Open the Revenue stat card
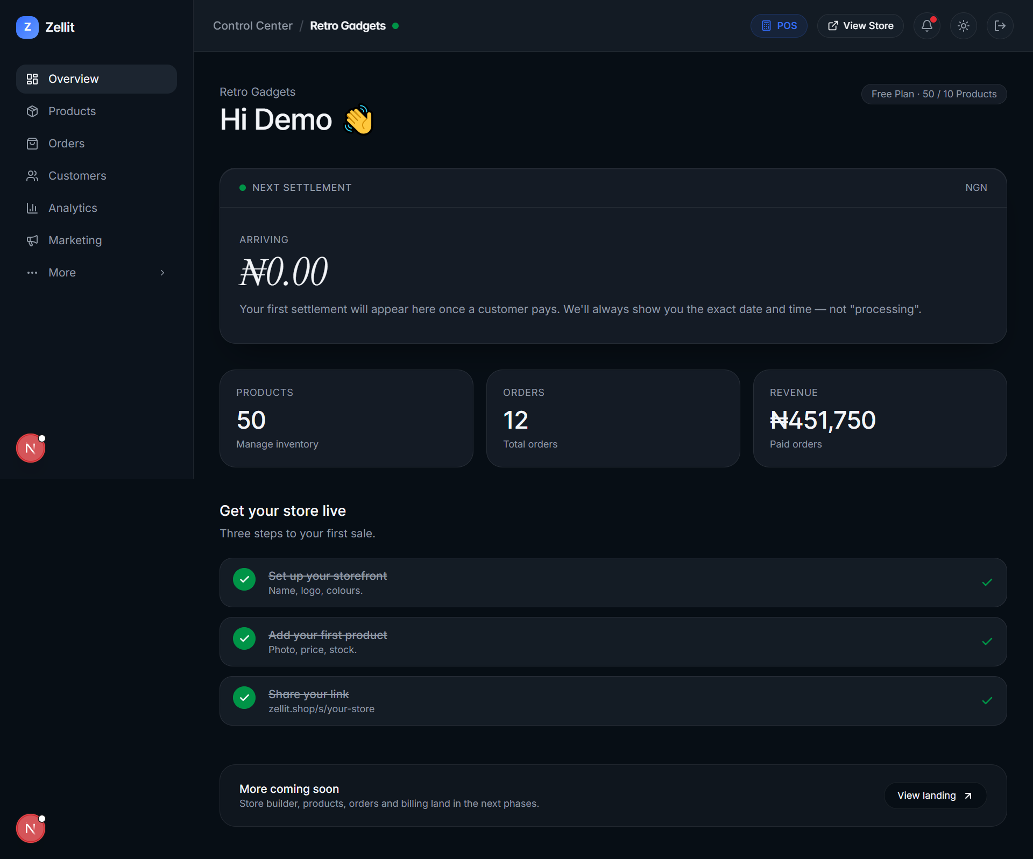Screen dimensions: 1033x859 click(x=880, y=418)
